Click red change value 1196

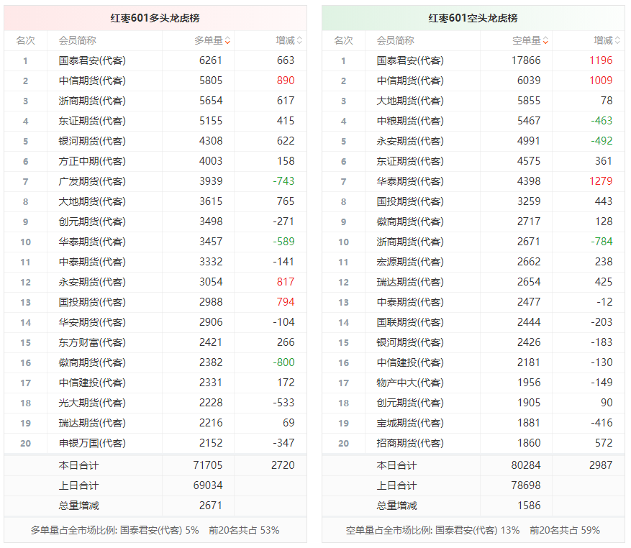click(601, 60)
